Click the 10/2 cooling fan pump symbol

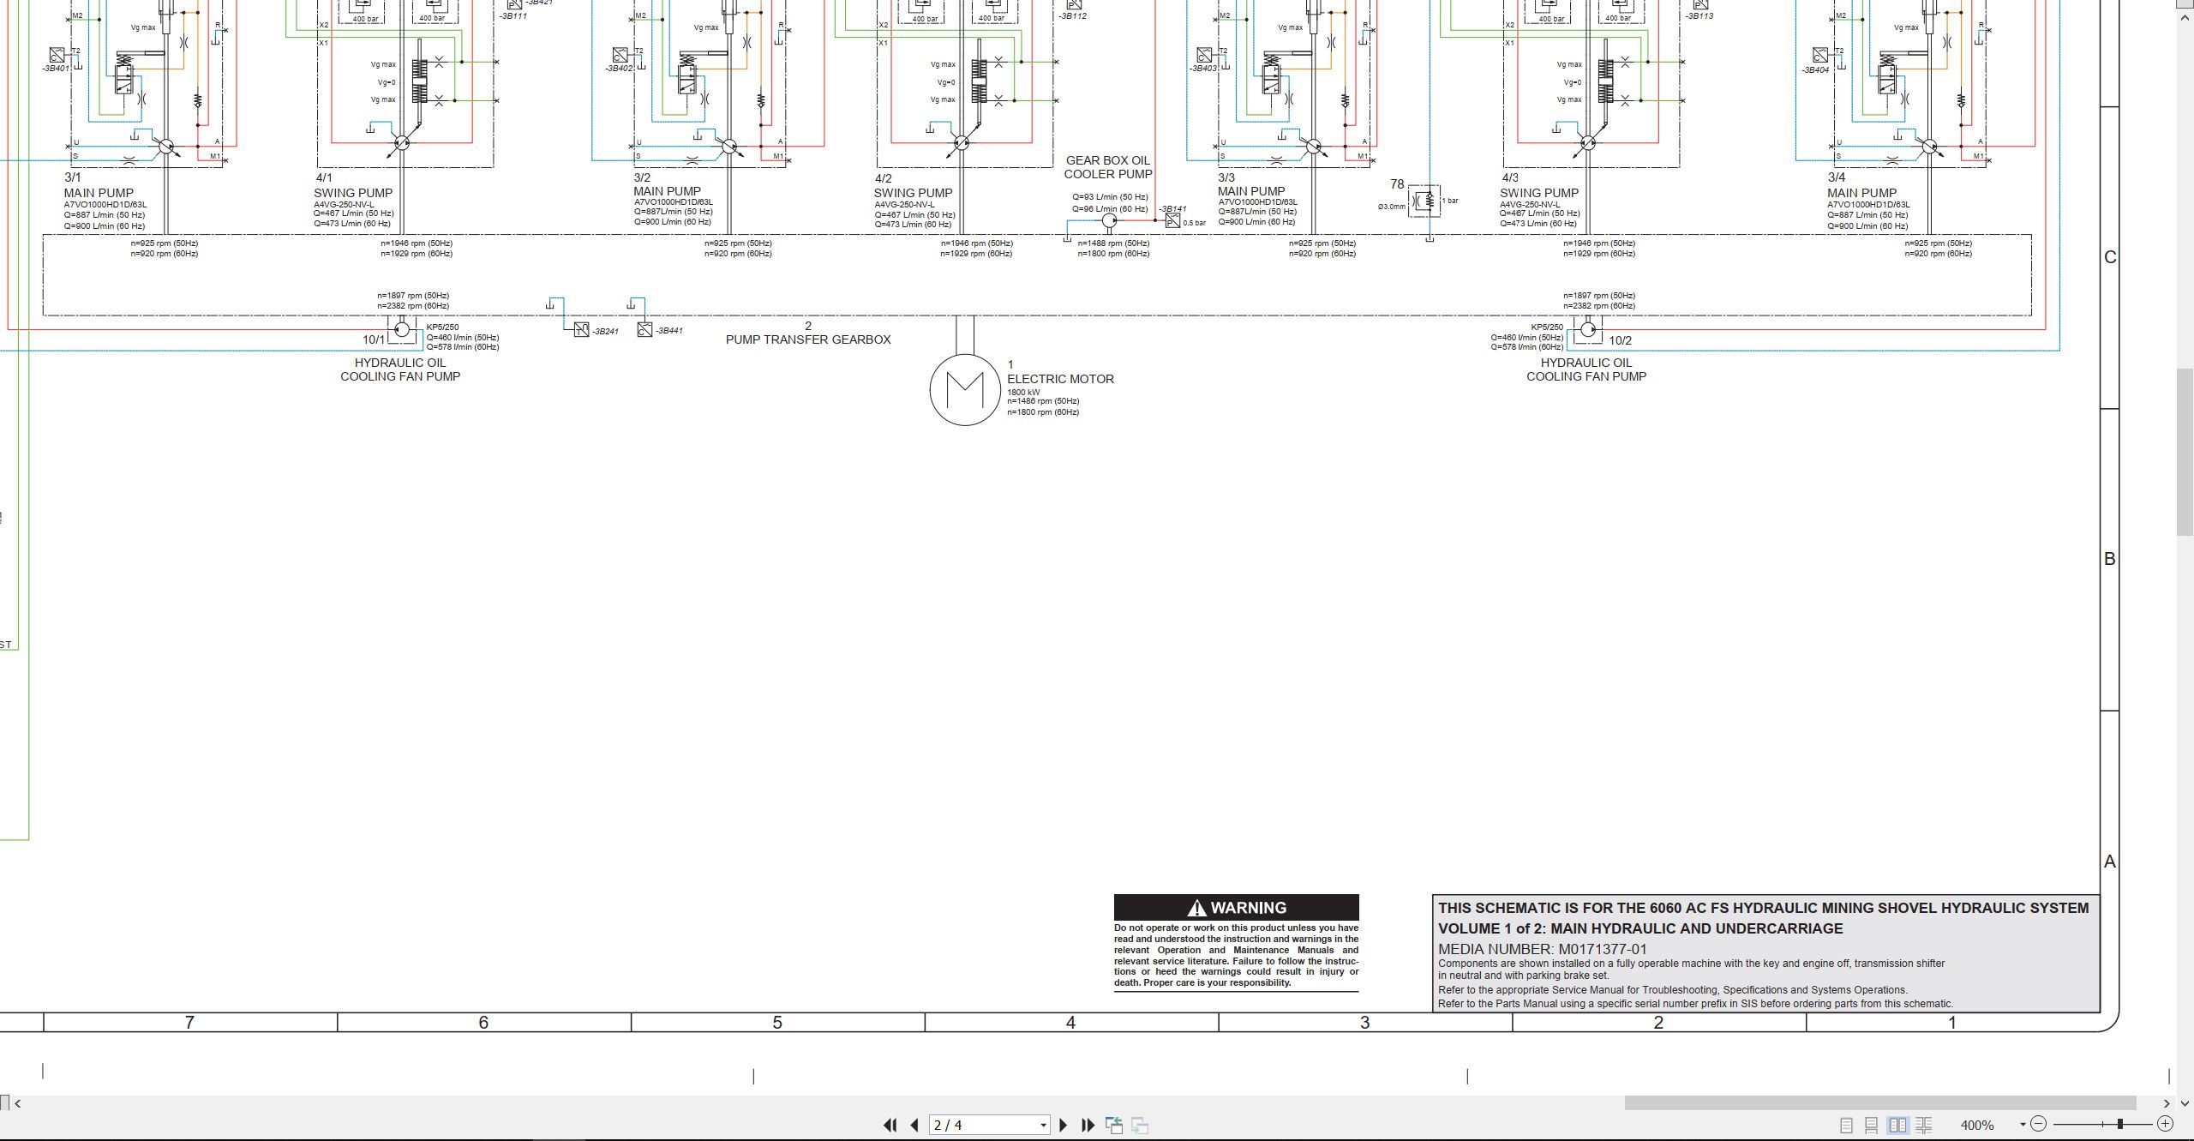point(1587,329)
